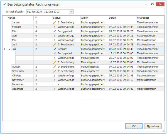Click the date 07.02.2019 10:24:44

point(121,27)
